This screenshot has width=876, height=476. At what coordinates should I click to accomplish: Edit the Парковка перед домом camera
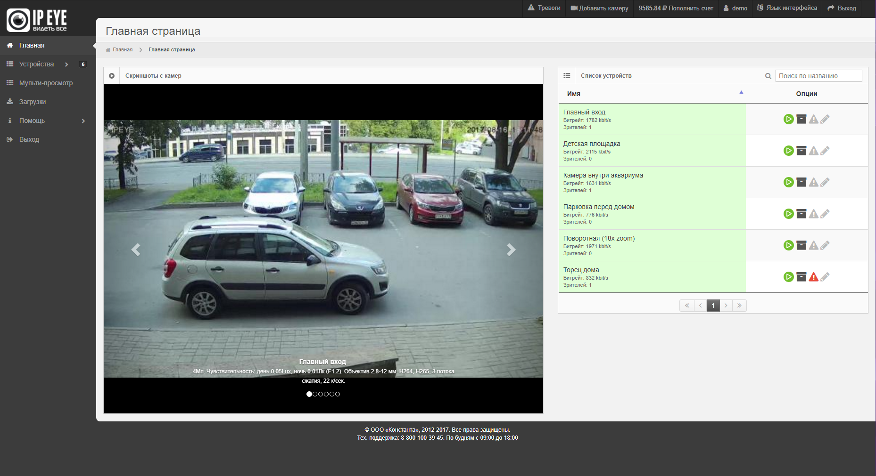pyautogui.click(x=825, y=214)
